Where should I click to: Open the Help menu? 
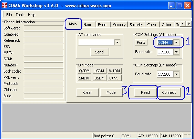coord(32,15)
